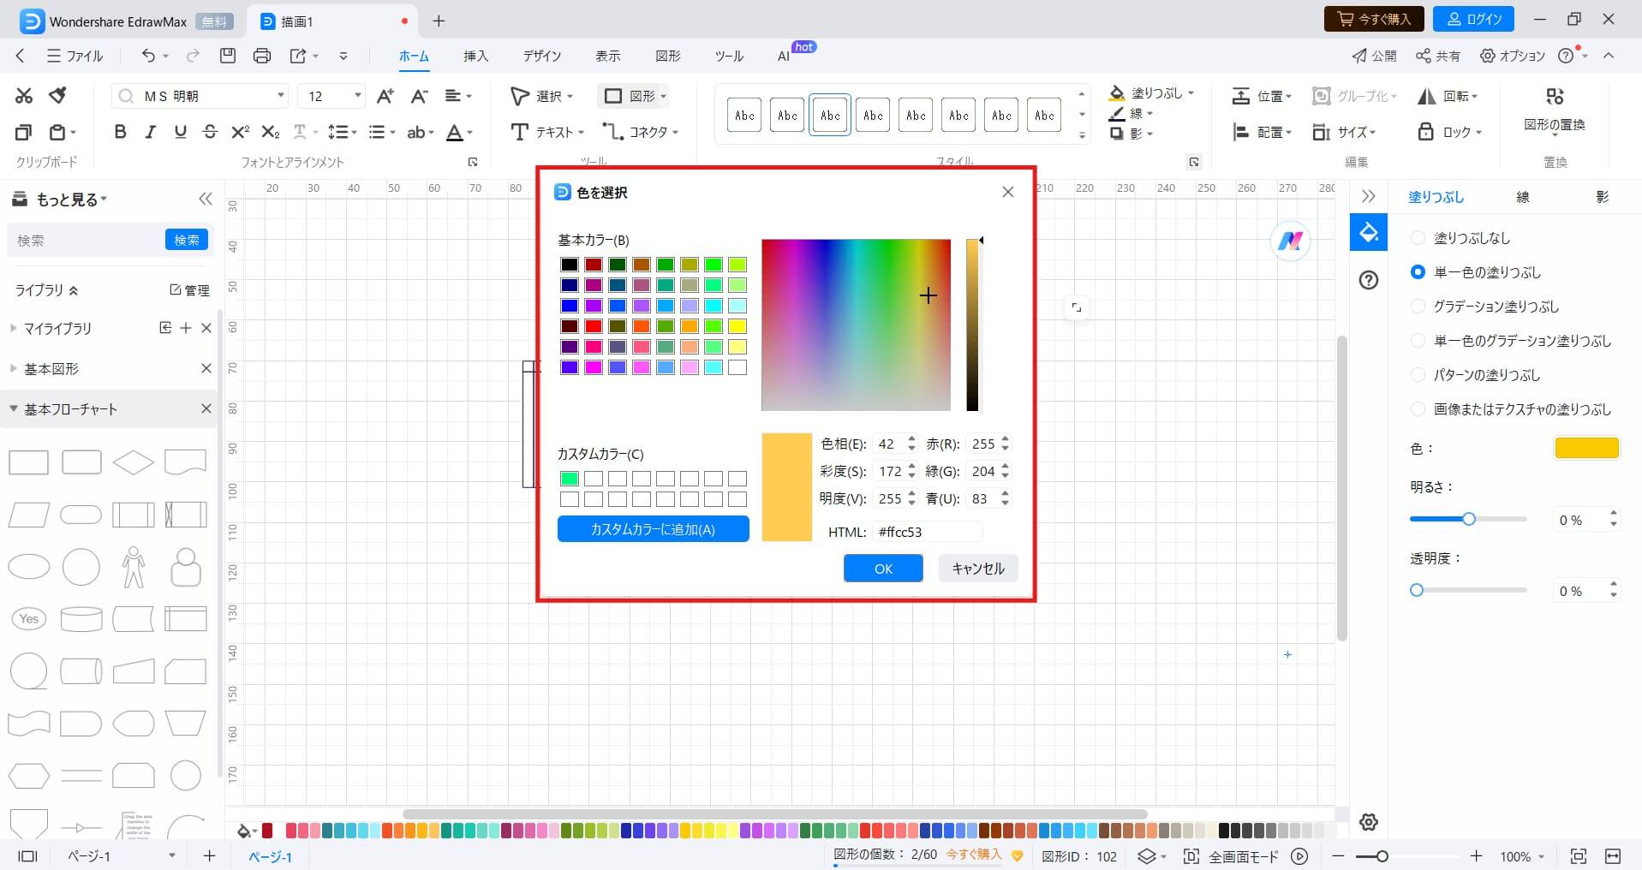Select パターンの塗りつぶし radio option
The image size is (1642, 870).
[x=1418, y=374]
